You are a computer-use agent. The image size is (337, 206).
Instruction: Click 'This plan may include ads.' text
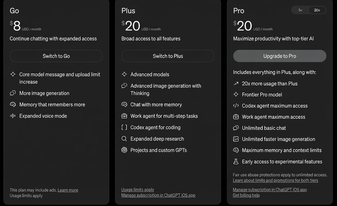[x=33, y=190]
